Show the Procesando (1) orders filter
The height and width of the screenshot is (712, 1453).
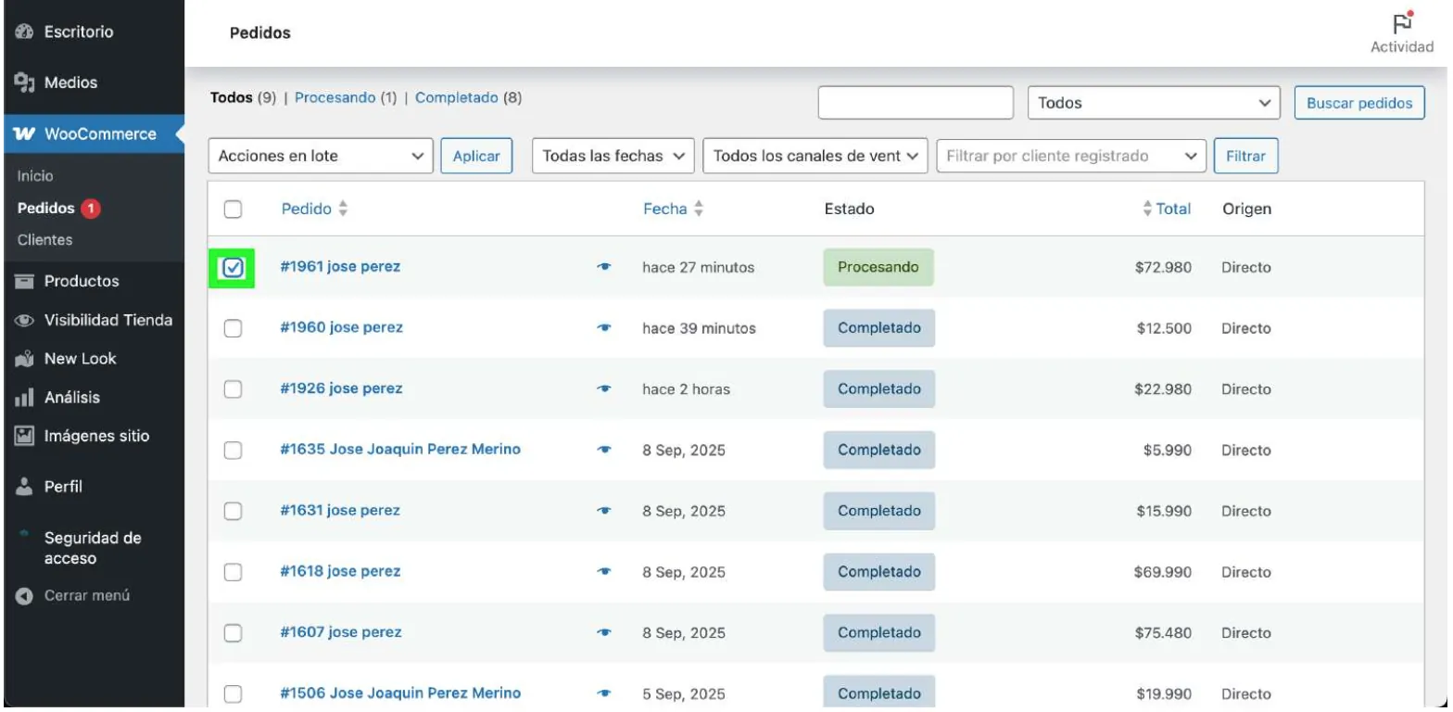tap(346, 97)
